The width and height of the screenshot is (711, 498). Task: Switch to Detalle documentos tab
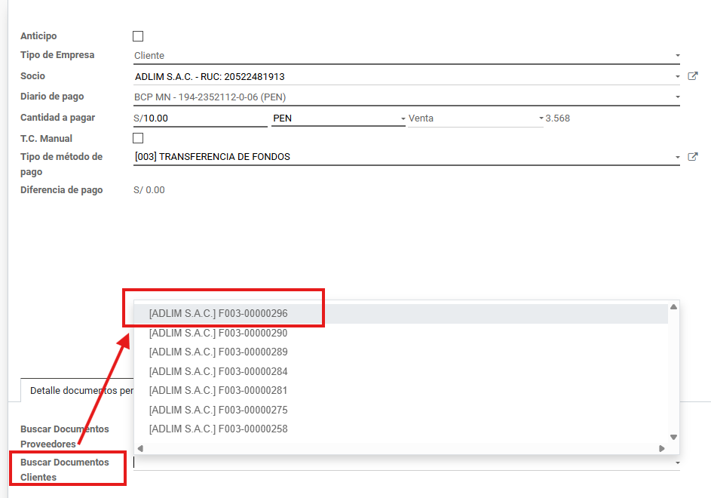pyautogui.click(x=79, y=391)
